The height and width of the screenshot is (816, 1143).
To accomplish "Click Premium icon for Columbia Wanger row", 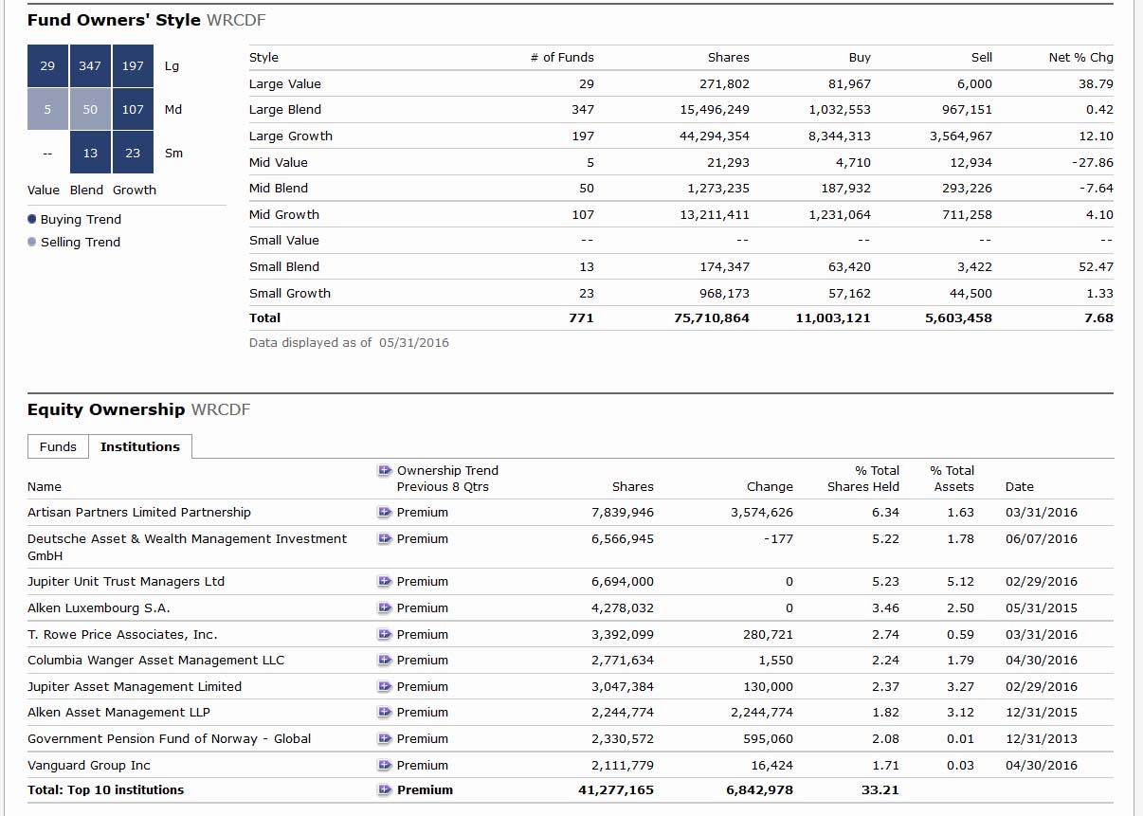I will pyautogui.click(x=384, y=661).
